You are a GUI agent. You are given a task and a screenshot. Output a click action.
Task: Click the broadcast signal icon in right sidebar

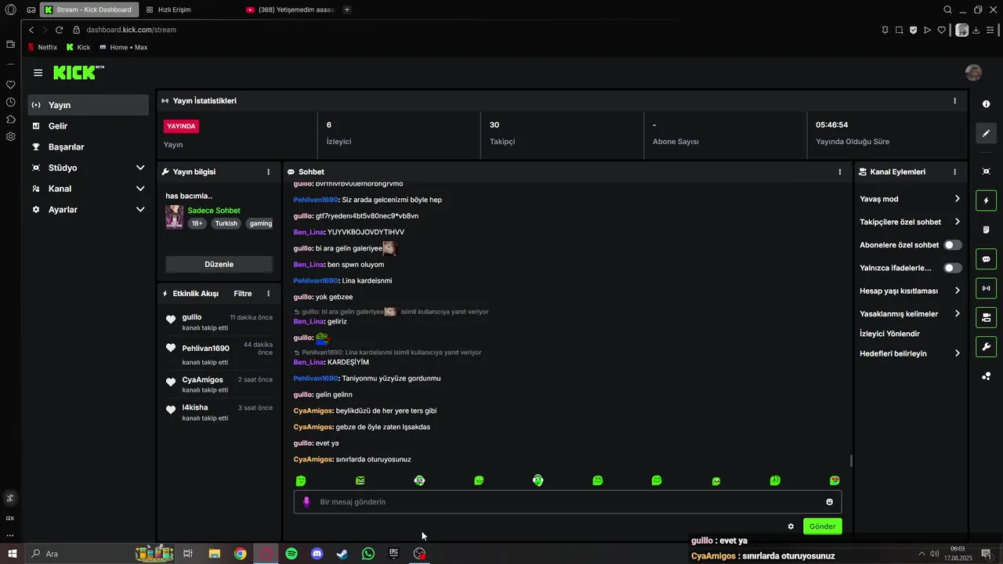(986, 288)
